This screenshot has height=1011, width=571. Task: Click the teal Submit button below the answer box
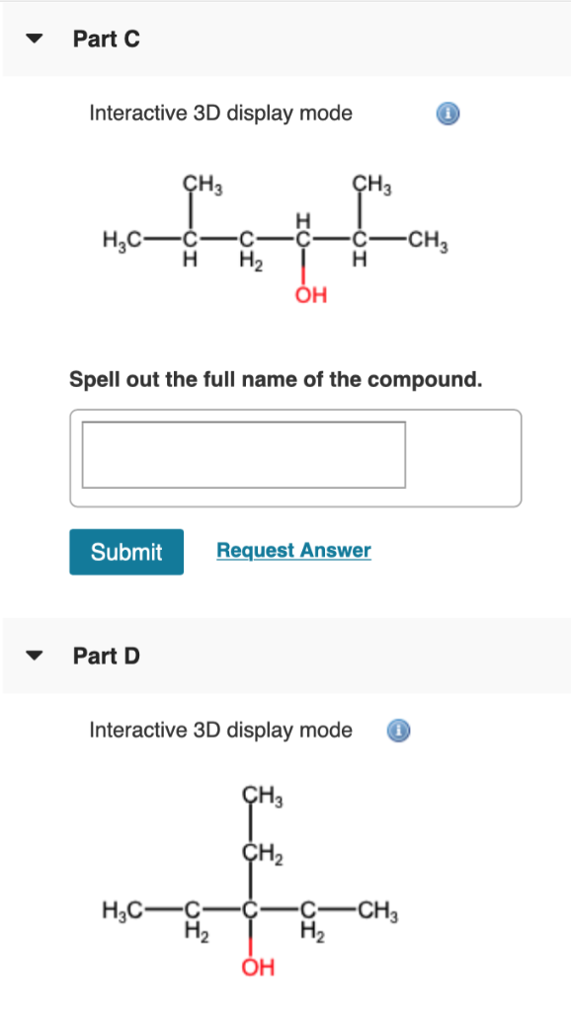[x=125, y=552]
